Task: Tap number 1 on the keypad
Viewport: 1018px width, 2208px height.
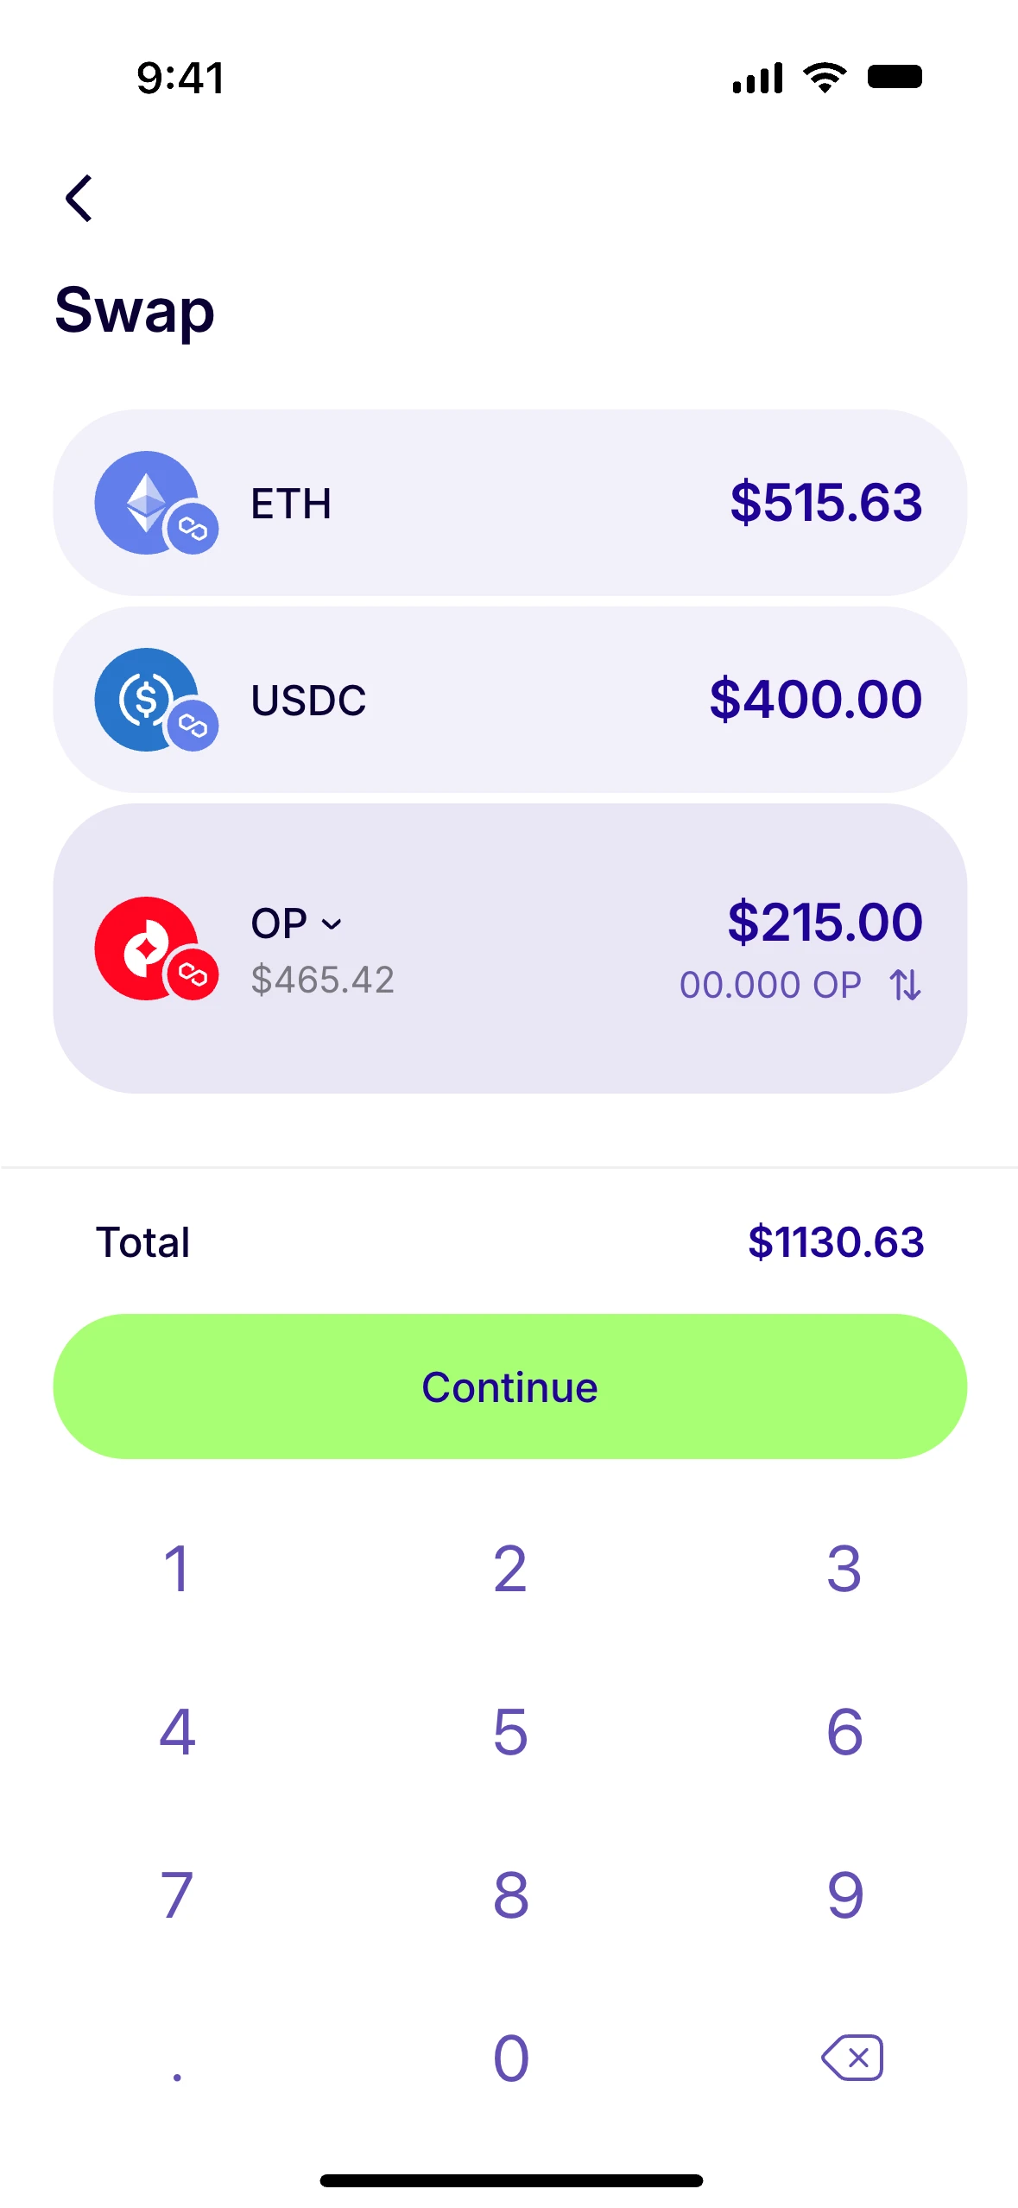Action: pyautogui.click(x=177, y=1568)
